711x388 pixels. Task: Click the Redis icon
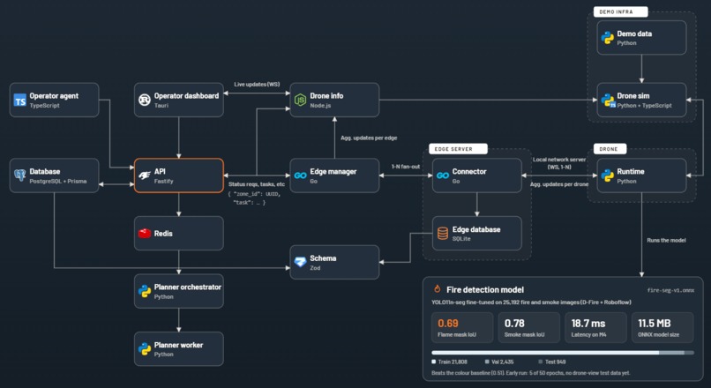coord(145,234)
